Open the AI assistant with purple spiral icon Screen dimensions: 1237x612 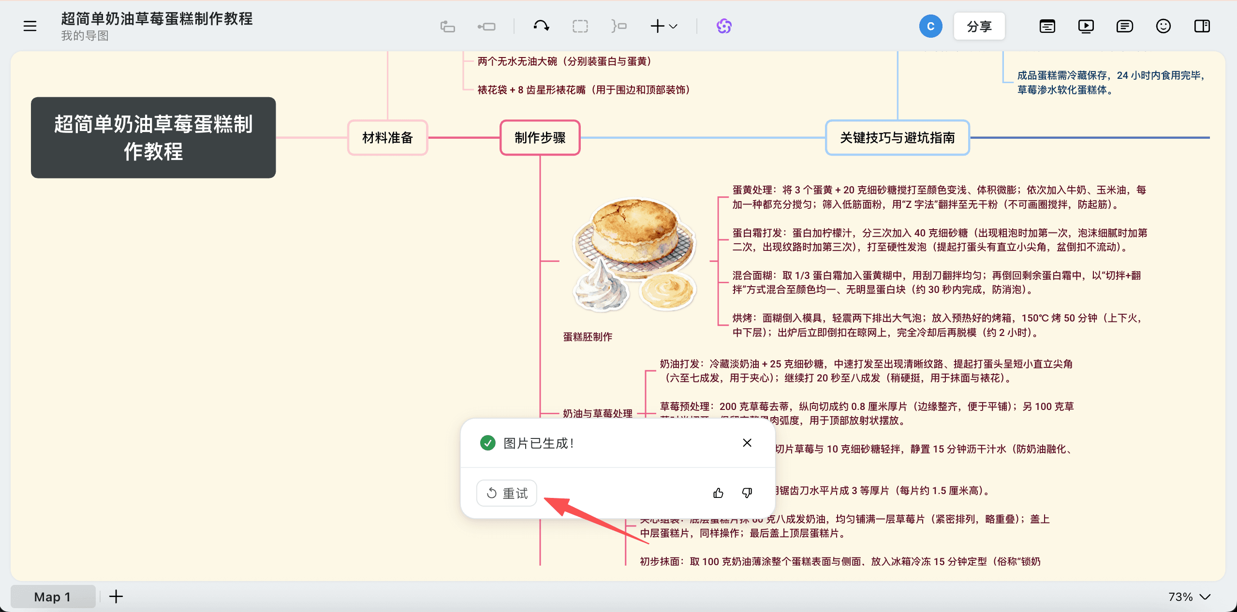[723, 26]
